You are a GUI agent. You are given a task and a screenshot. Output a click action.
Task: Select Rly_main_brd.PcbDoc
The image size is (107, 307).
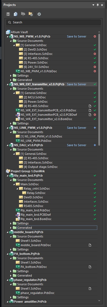35,210
